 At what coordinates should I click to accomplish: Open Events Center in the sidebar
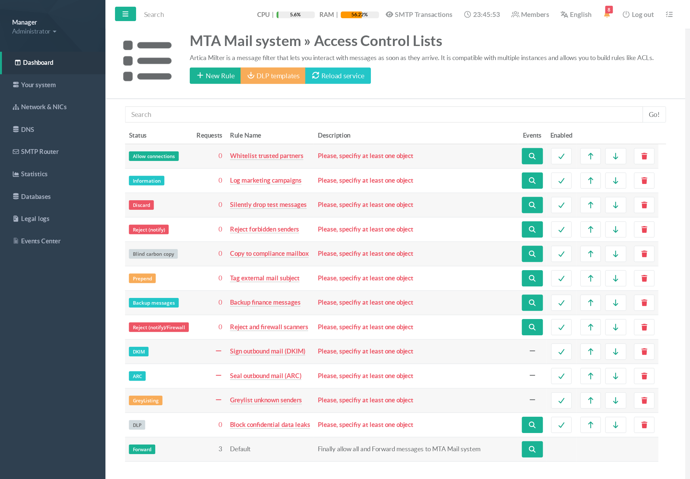click(53, 241)
